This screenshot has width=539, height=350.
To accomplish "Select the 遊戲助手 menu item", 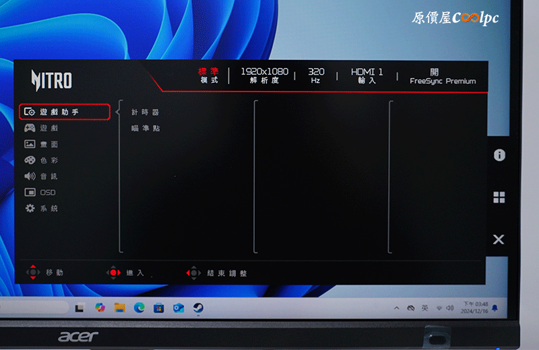I will (x=65, y=112).
